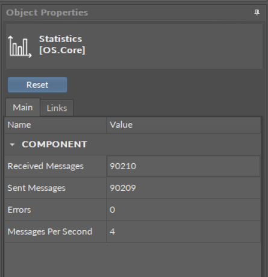Click the Statistics [OS.Core] title text
The image size is (268, 277).
point(62,45)
